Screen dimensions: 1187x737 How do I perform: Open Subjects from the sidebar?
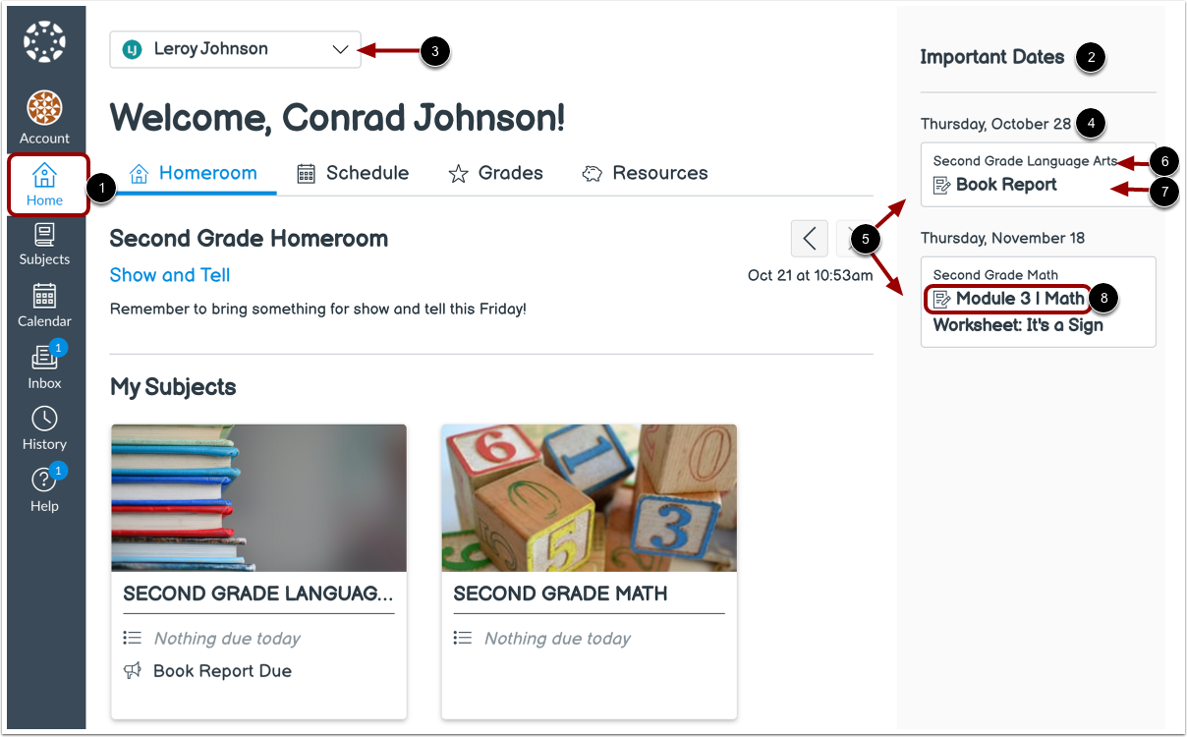pos(44,245)
